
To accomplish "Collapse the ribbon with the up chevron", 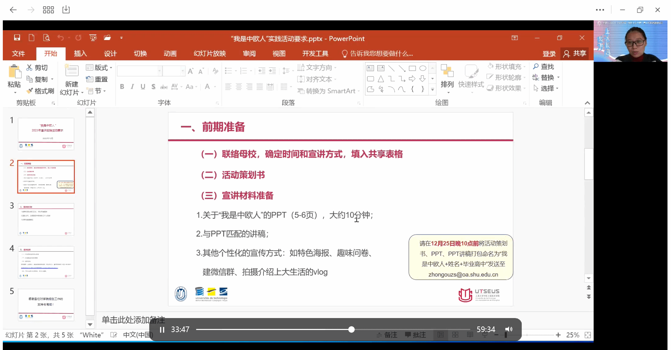I will (587, 103).
